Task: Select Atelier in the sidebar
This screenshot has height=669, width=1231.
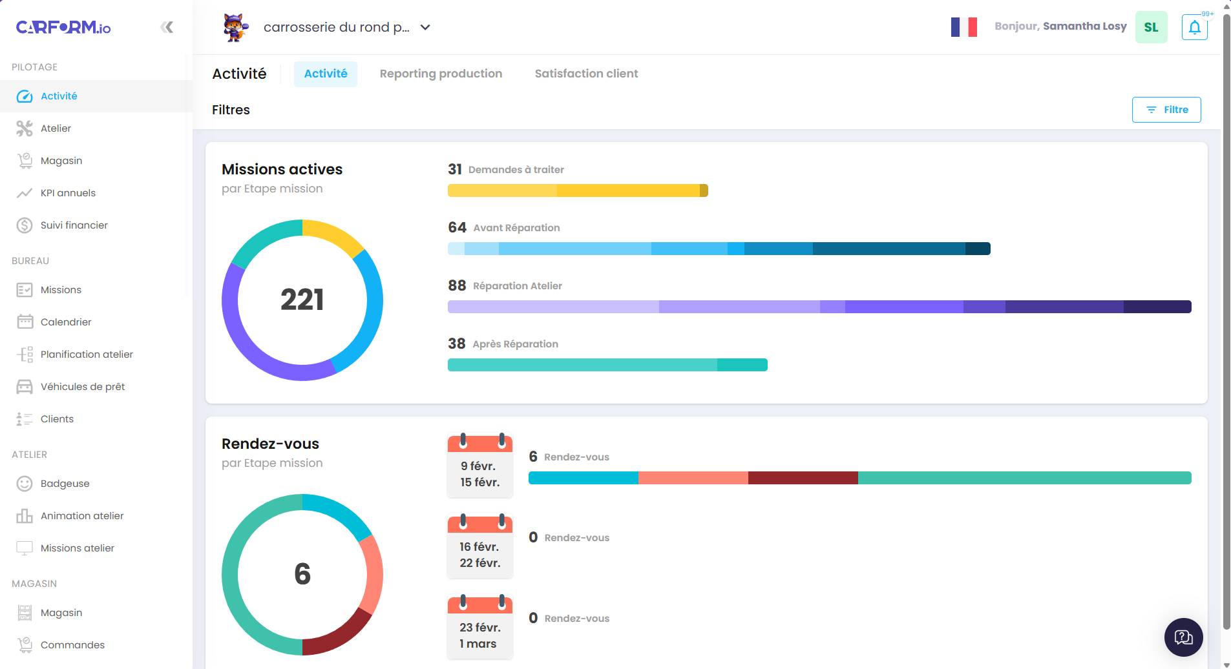Action: click(56, 128)
